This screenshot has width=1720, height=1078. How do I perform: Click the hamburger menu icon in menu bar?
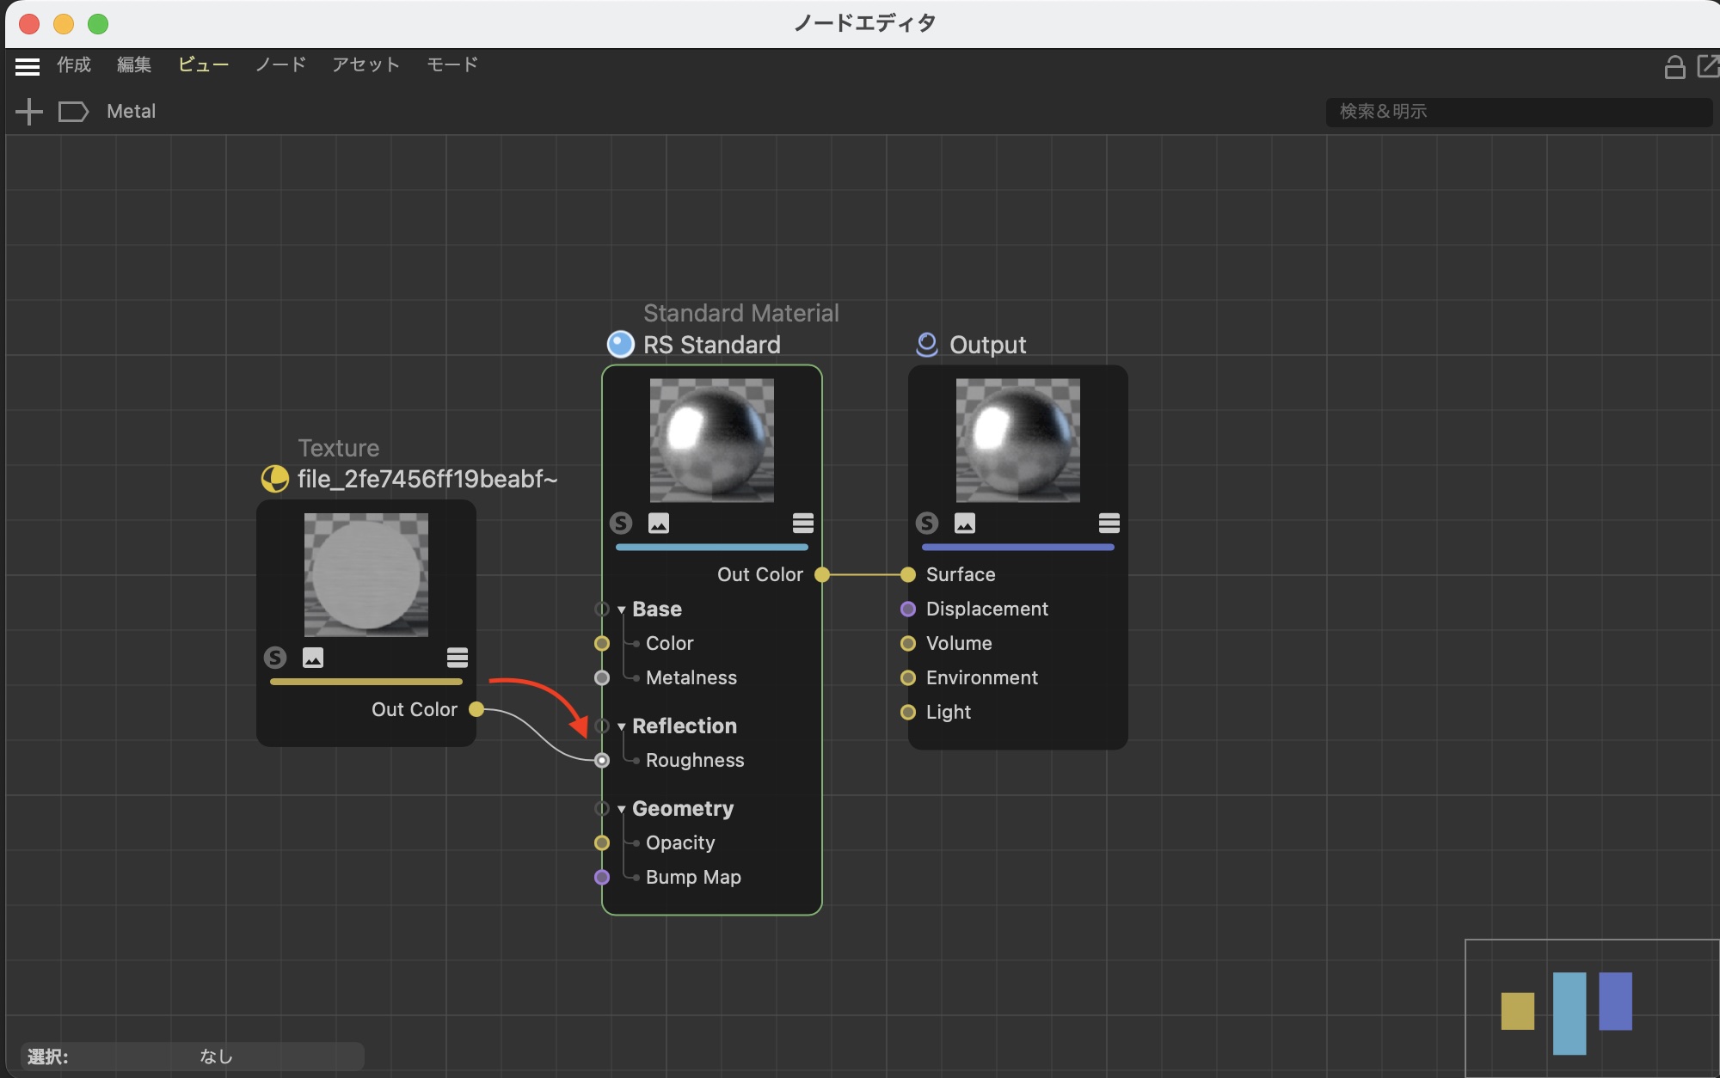[28, 66]
